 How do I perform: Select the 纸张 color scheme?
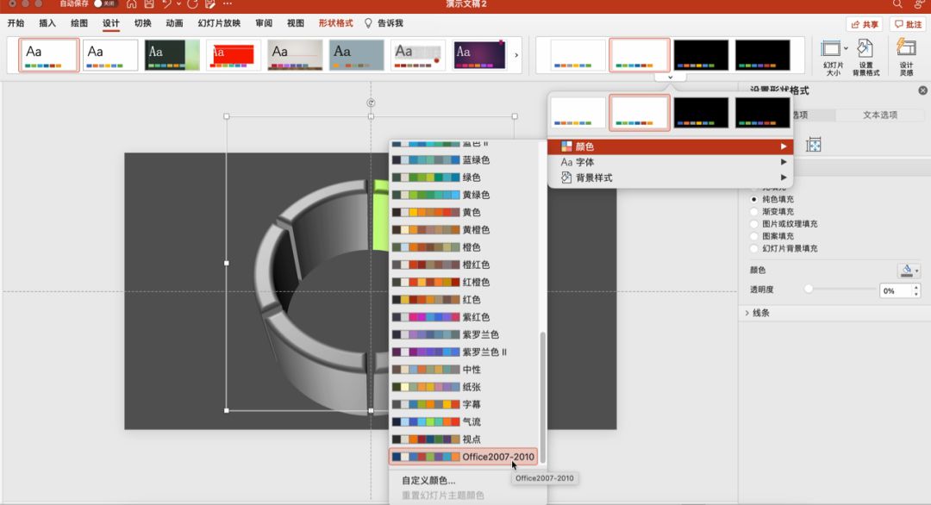(x=464, y=387)
